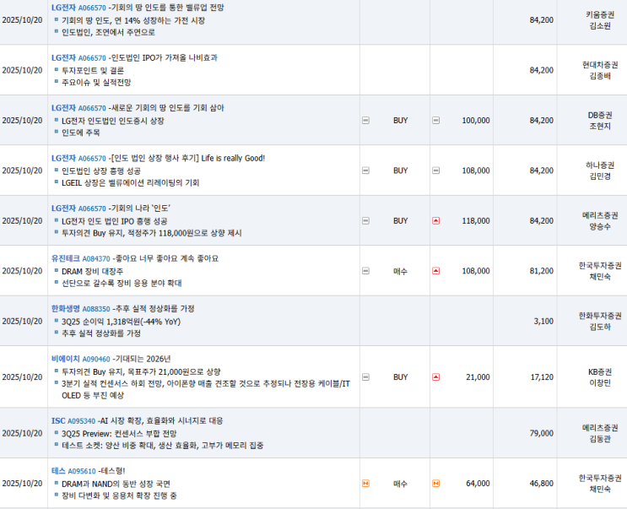Click the gray target-price icon beside 100,000

pos(435,121)
